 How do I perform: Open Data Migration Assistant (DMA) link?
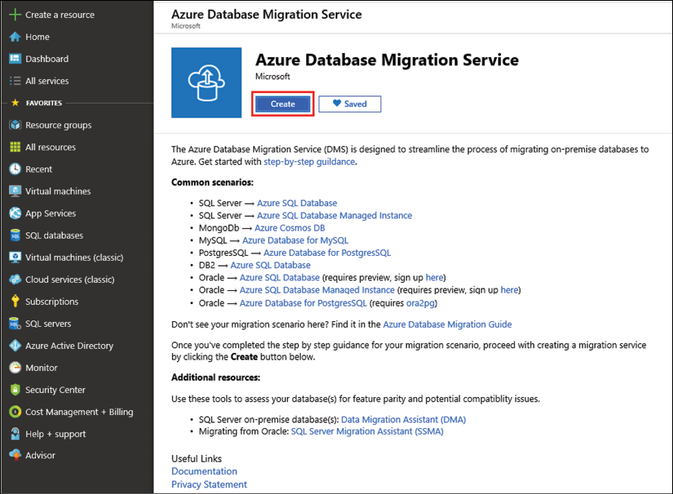pyautogui.click(x=403, y=420)
